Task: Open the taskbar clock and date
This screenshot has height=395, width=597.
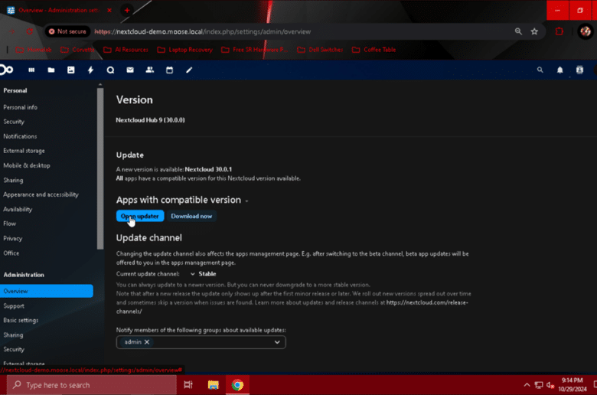Action: click(573, 385)
